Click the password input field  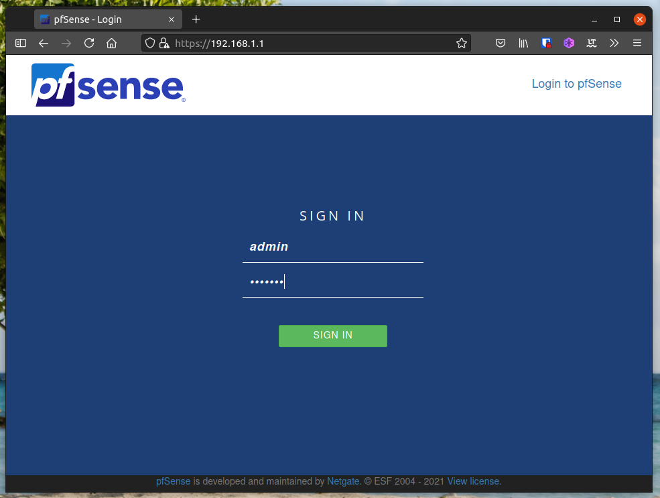point(332,282)
